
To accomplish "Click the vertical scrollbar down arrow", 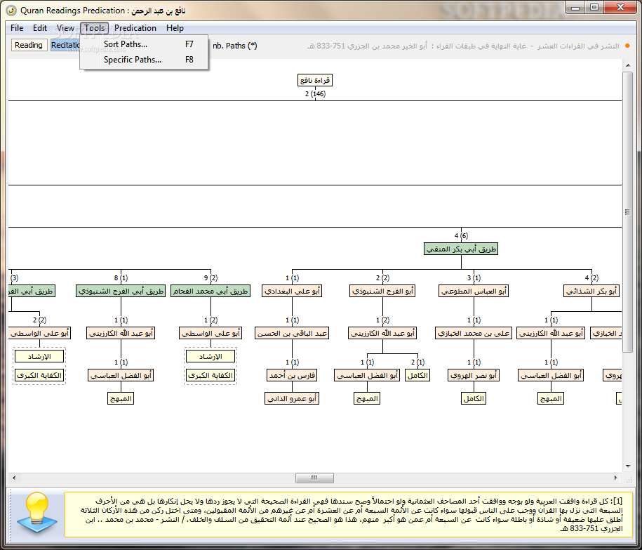I will pyautogui.click(x=628, y=466).
